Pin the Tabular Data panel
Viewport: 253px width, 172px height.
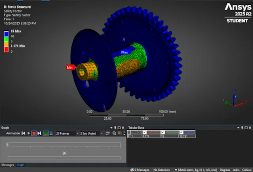point(242,128)
